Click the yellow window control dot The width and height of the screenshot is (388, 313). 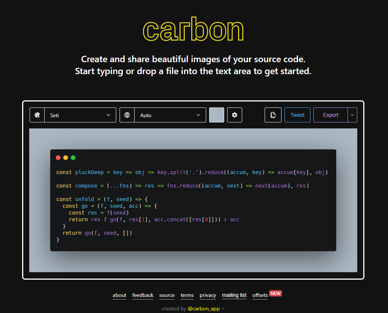66,158
